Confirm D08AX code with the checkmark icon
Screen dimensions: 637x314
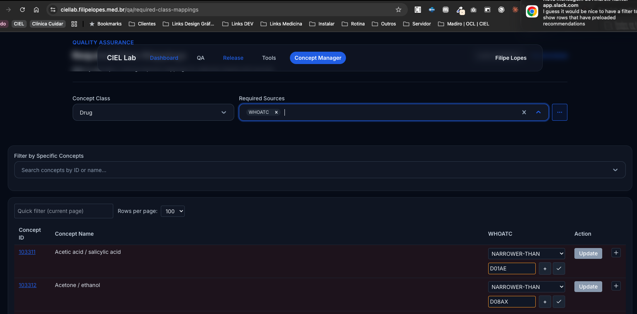point(559,302)
